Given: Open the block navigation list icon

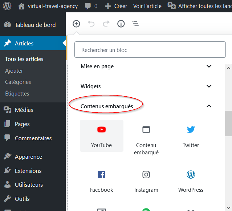Looking at the screenshot, I should point(136,24).
